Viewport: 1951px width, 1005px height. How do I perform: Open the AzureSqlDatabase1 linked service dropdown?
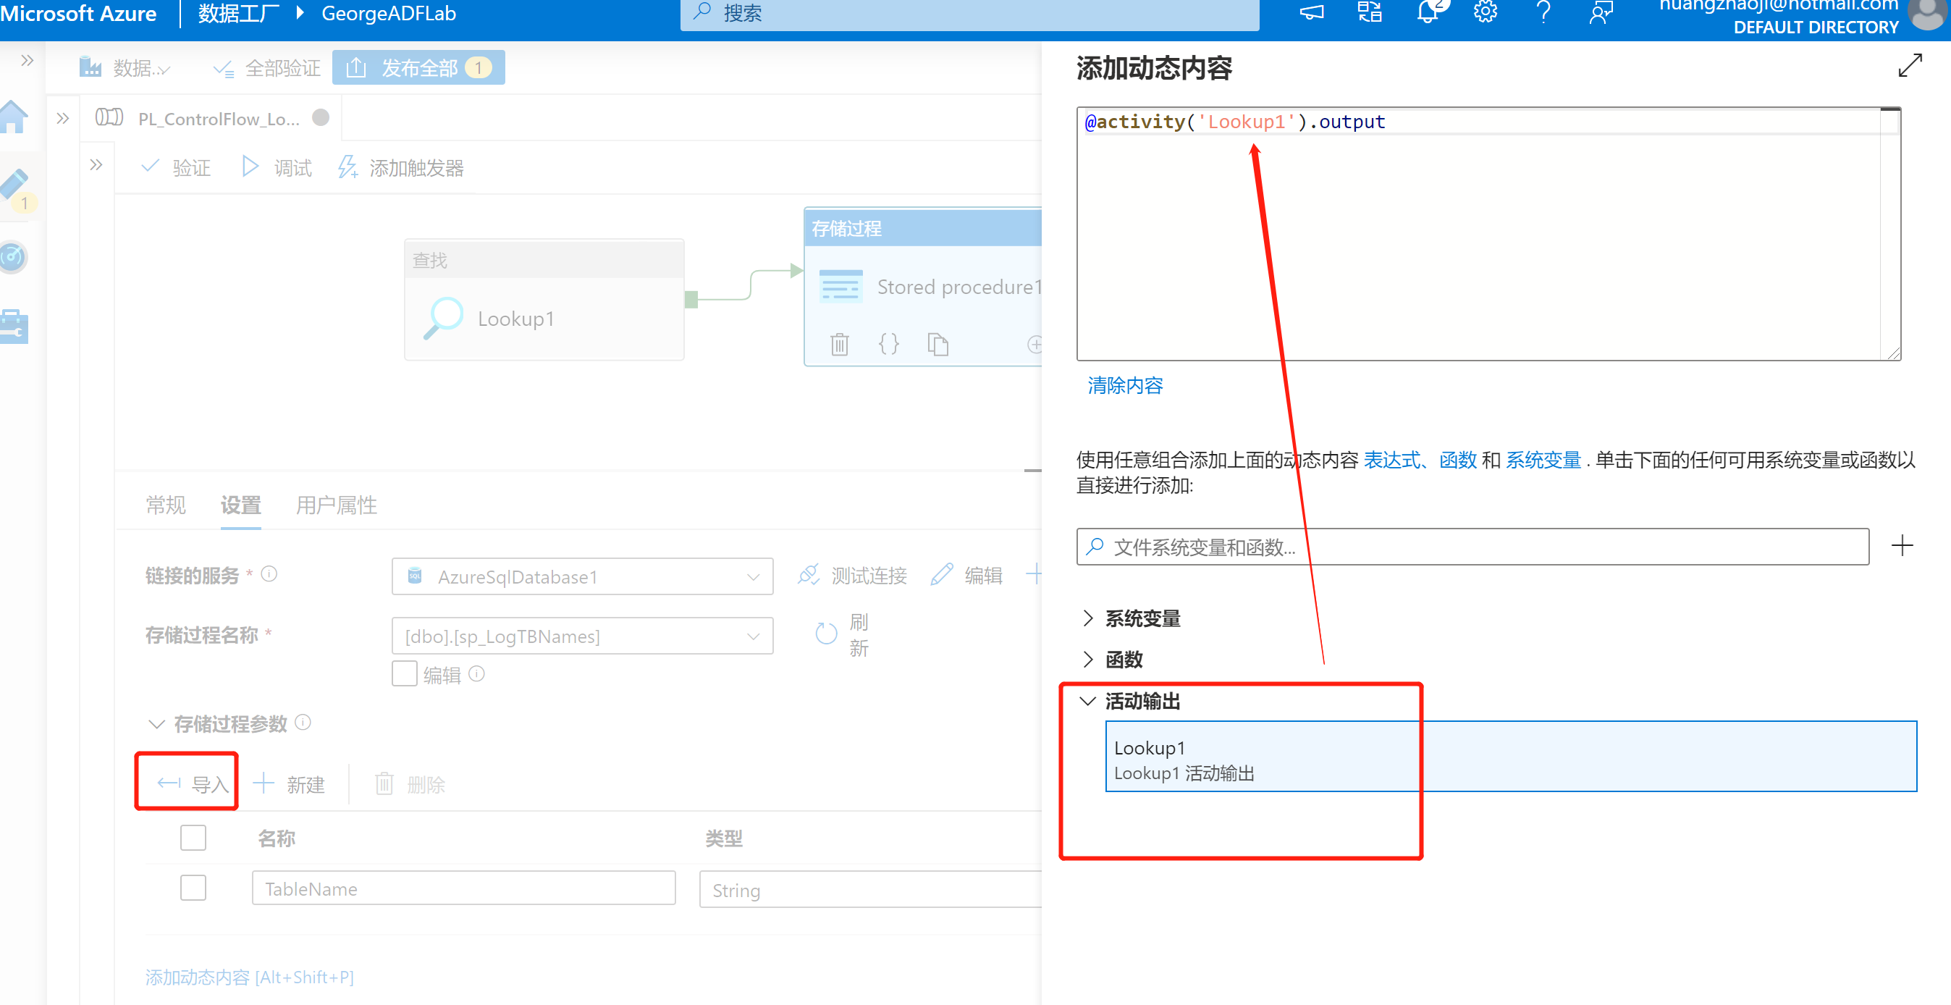(753, 576)
